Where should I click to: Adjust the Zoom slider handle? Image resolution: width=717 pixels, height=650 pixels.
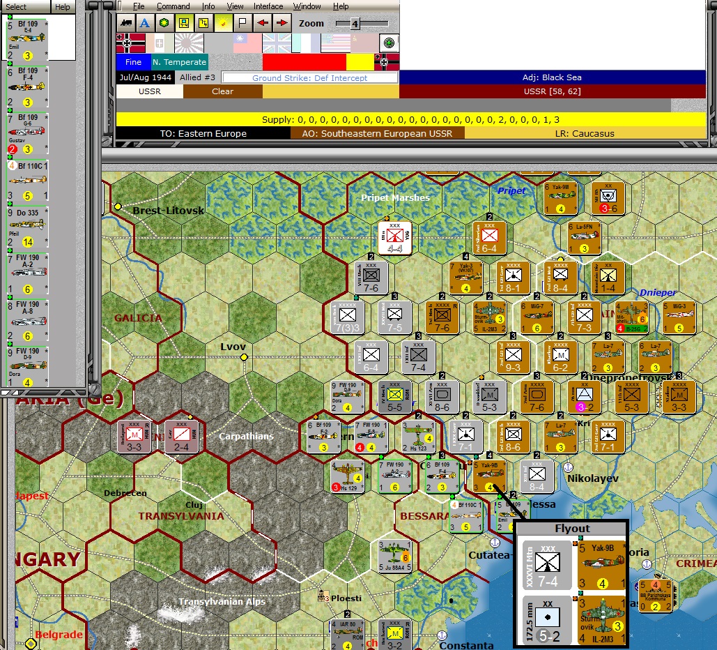355,24
